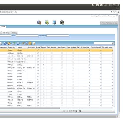Screen dimensions: 137x120
Task: Bookmark page with the star icon
Action: [x=115, y=12]
